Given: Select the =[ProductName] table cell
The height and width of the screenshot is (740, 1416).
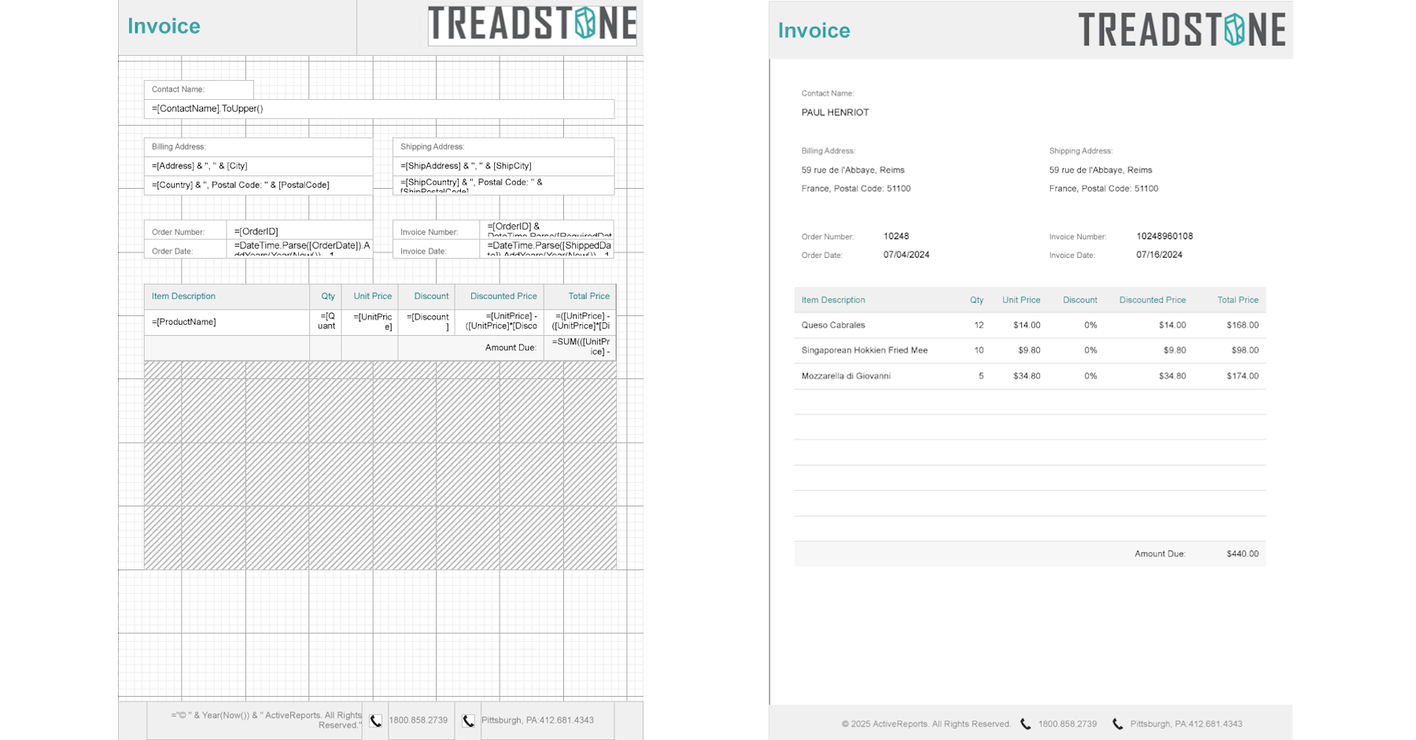Looking at the screenshot, I should pyautogui.click(x=227, y=322).
